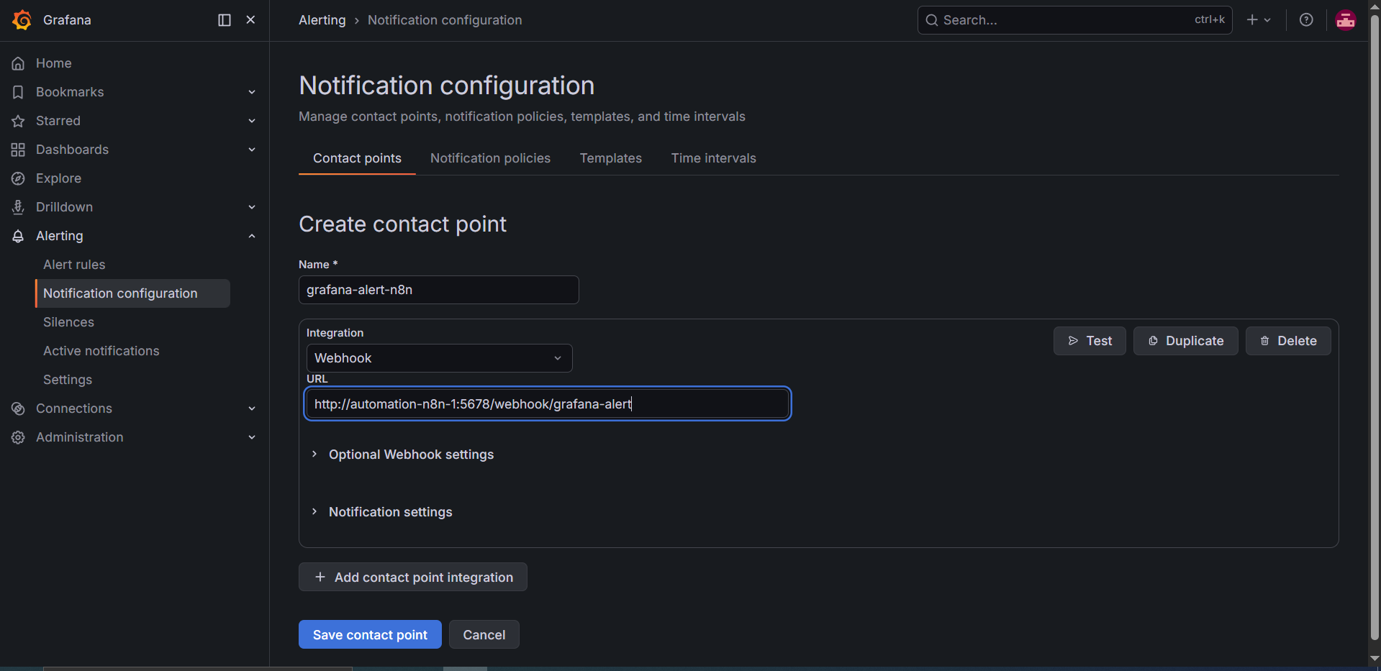Image resolution: width=1381 pixels, height=671 pixels.
Task: Click the Duplicate button
Action: coord(1185,341)
